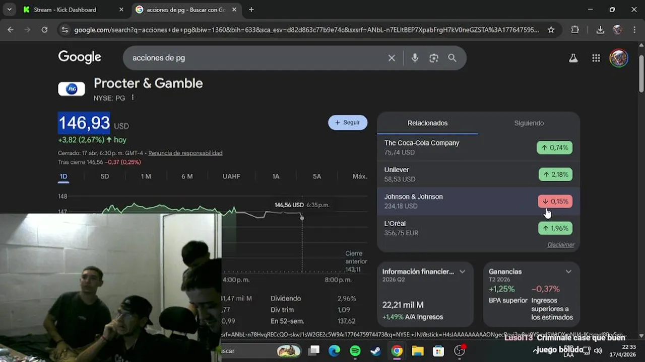Click the L'Oréal 1,96% change badge
The image size is (645, 362).
pos(555,228)
